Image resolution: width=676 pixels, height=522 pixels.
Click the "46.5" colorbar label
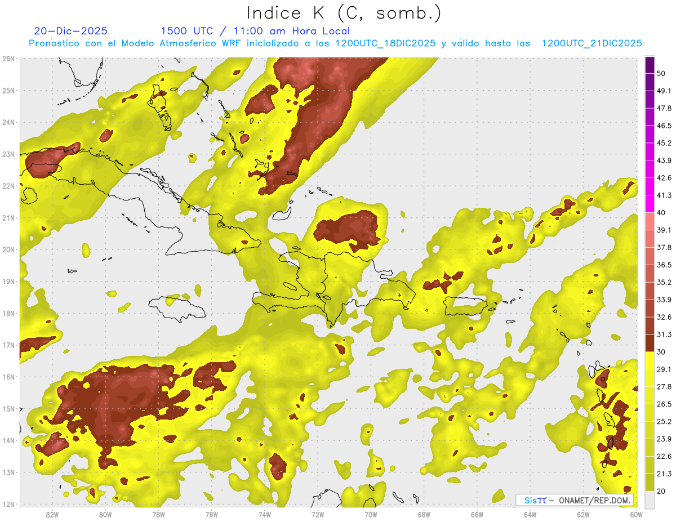point(664,126)
